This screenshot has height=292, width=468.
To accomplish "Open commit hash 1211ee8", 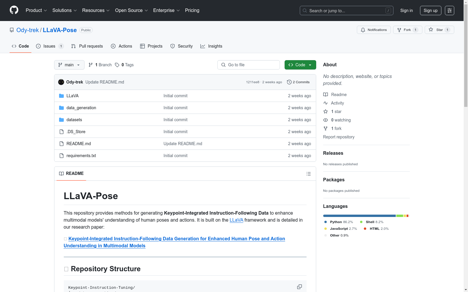I will [x=253, y=82].
